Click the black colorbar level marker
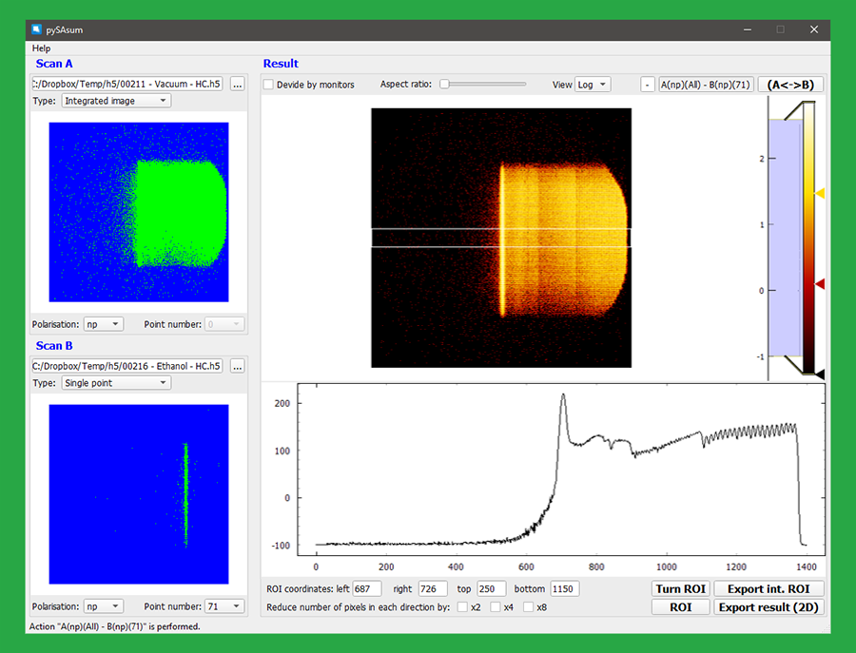This screenshot has height=653, width=856. coord(820,375)
